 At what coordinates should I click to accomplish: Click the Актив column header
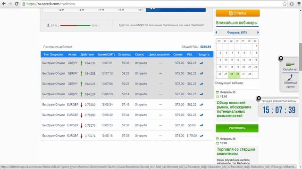(x=72, y=54)
